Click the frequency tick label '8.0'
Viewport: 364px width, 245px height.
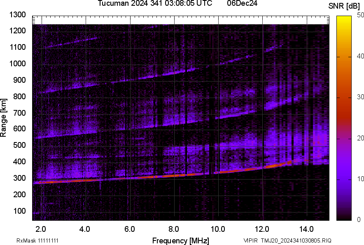[174, 229]
